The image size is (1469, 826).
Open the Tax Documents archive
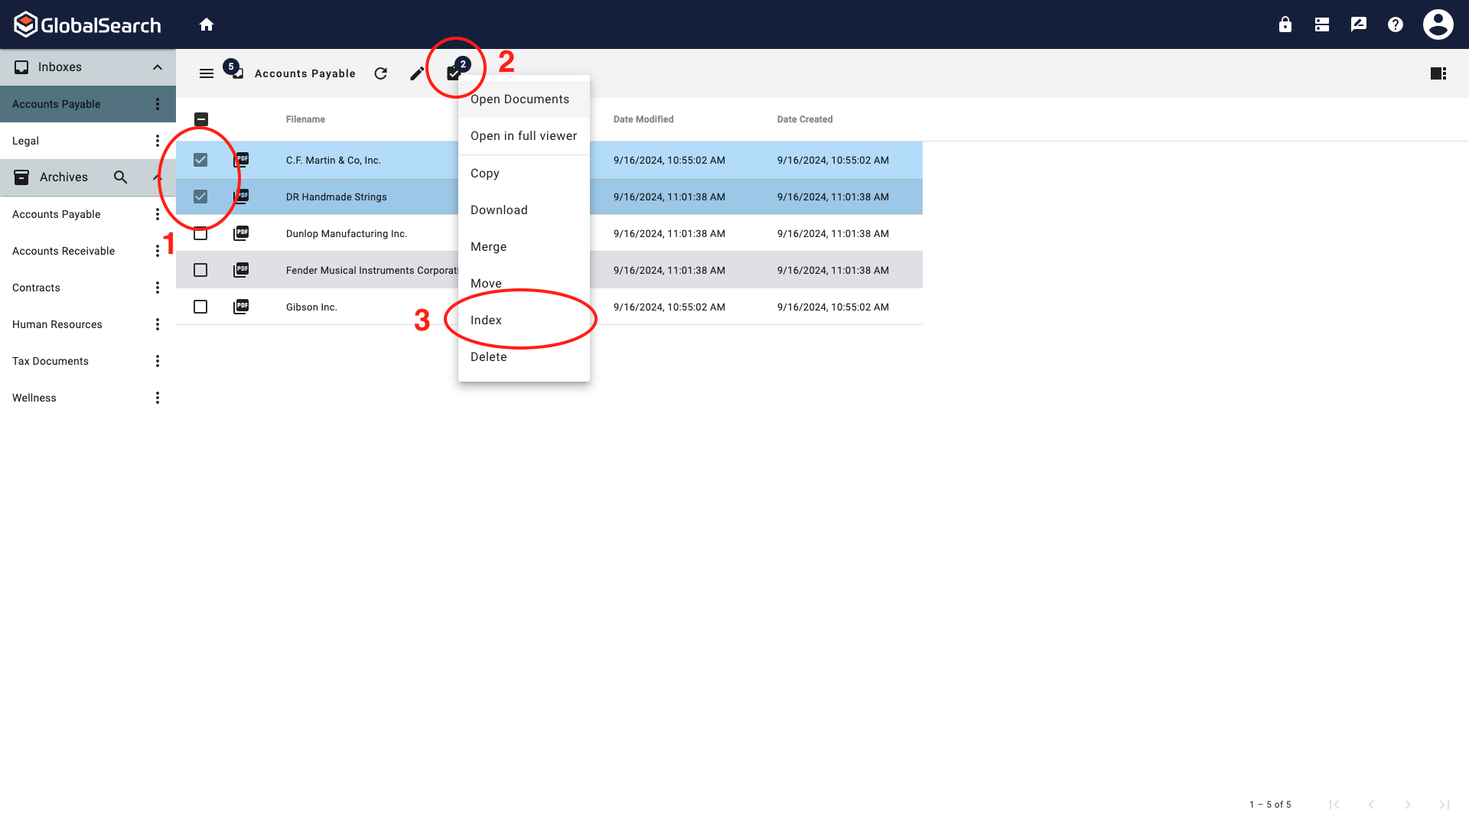(50, 361)
